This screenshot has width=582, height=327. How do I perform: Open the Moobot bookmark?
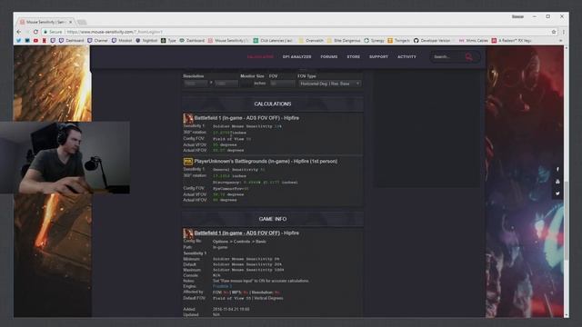click(122, 40)
